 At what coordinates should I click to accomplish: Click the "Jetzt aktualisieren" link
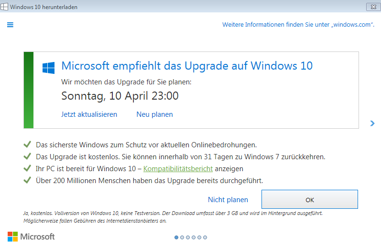89,114
